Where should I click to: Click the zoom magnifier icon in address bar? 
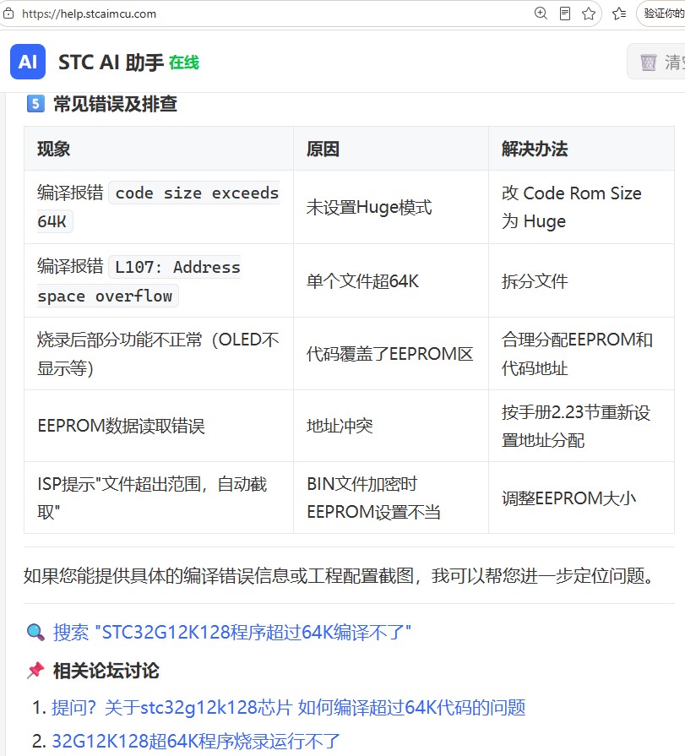click(541, 13)
